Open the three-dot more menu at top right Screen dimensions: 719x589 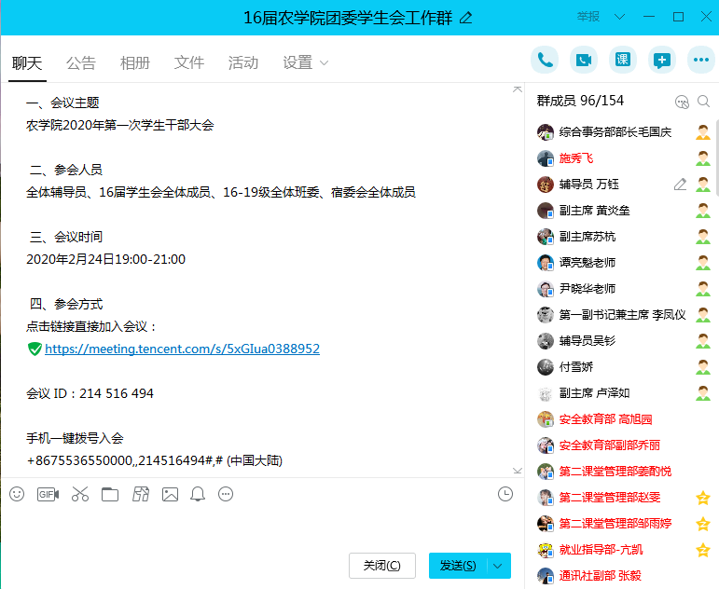tap(700, 60)
